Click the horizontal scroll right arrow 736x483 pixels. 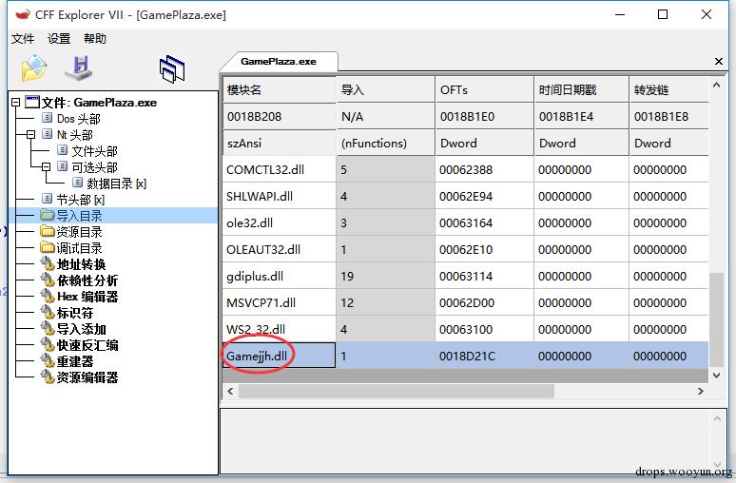pyautogui.click(x=700, y=391)
